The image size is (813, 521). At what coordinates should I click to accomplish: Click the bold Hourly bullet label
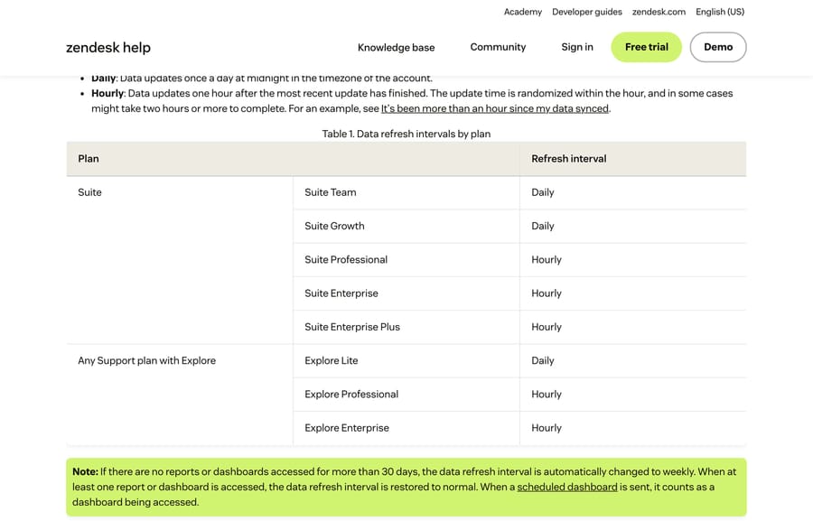pyautogui.click(x=107, y=93)
